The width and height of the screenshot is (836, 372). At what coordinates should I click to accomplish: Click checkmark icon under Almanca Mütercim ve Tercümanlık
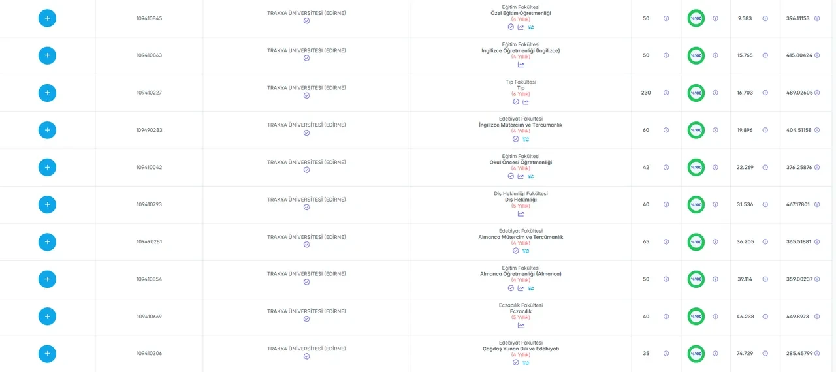coord(515,251)
